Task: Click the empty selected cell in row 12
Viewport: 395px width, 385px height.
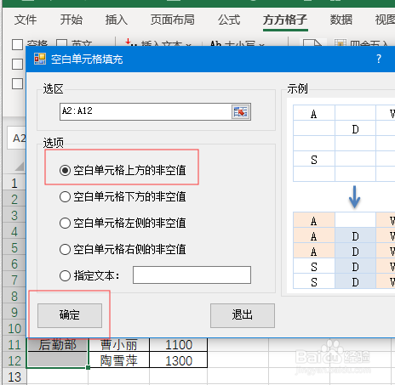Action: pos(58,360)
